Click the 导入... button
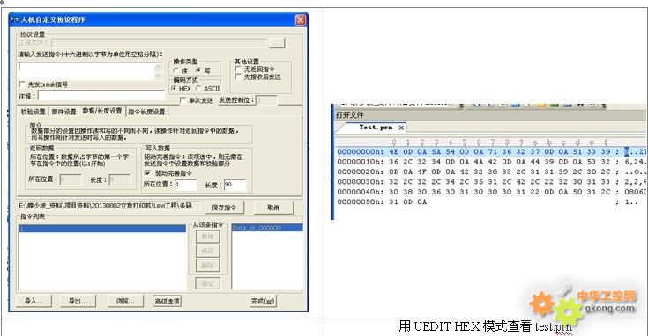Screen dimensions: 648x336 [x=34, y=301]
